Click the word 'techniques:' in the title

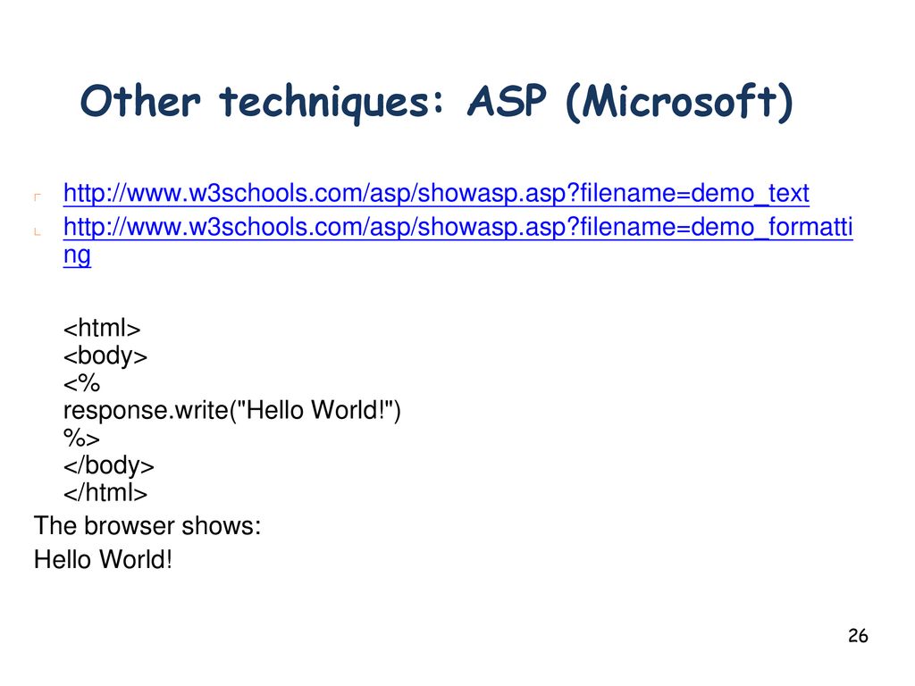332,102
